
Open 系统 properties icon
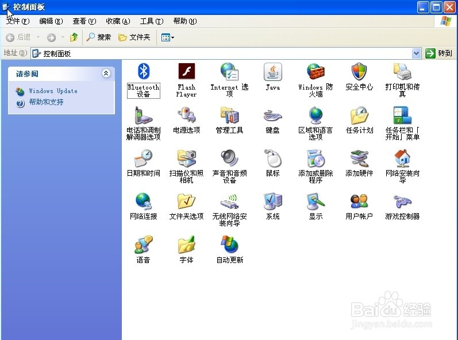[272, 201]
